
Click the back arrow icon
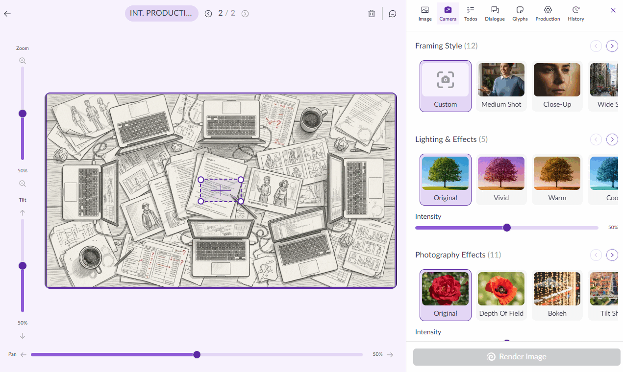click(7, 14)
